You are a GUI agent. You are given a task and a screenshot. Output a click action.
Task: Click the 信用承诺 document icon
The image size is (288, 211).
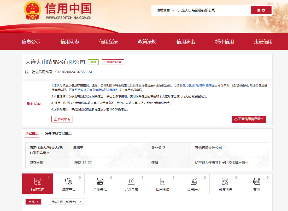tap(163, 181)
